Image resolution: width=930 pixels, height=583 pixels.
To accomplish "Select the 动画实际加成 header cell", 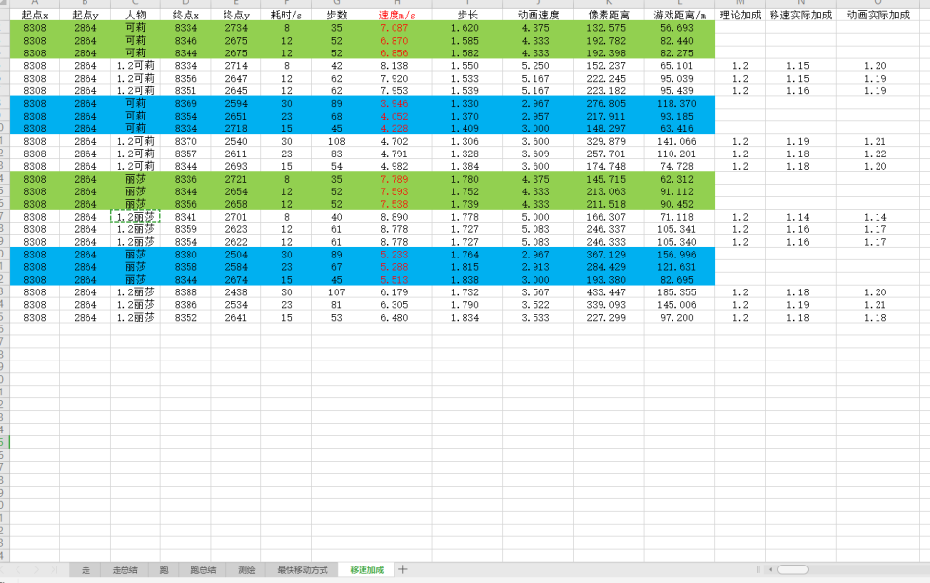I will click(878, 15).
